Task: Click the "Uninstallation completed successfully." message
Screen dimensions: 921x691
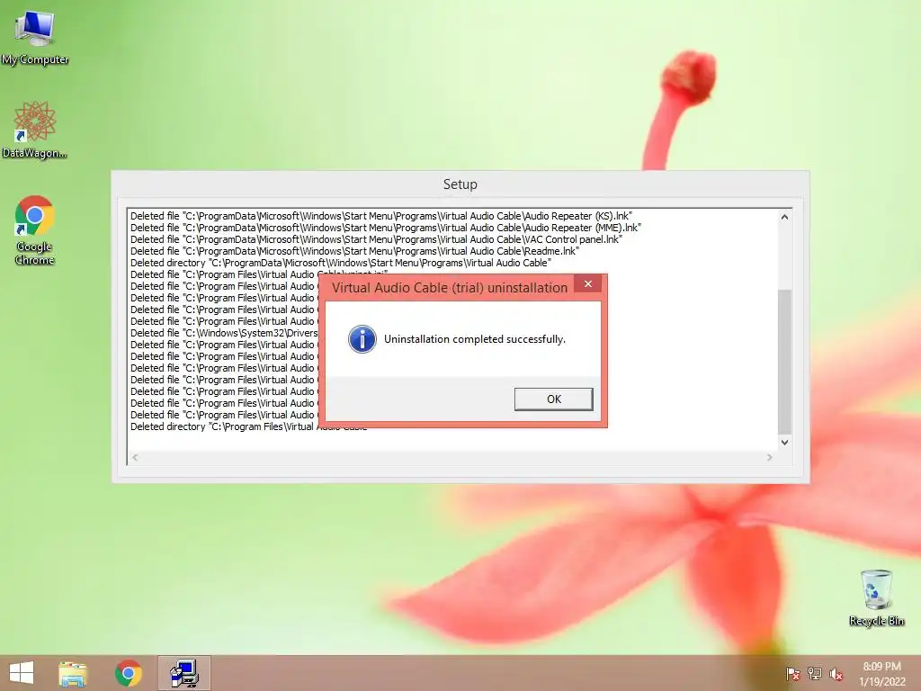Action: click(x=475, y=339)
